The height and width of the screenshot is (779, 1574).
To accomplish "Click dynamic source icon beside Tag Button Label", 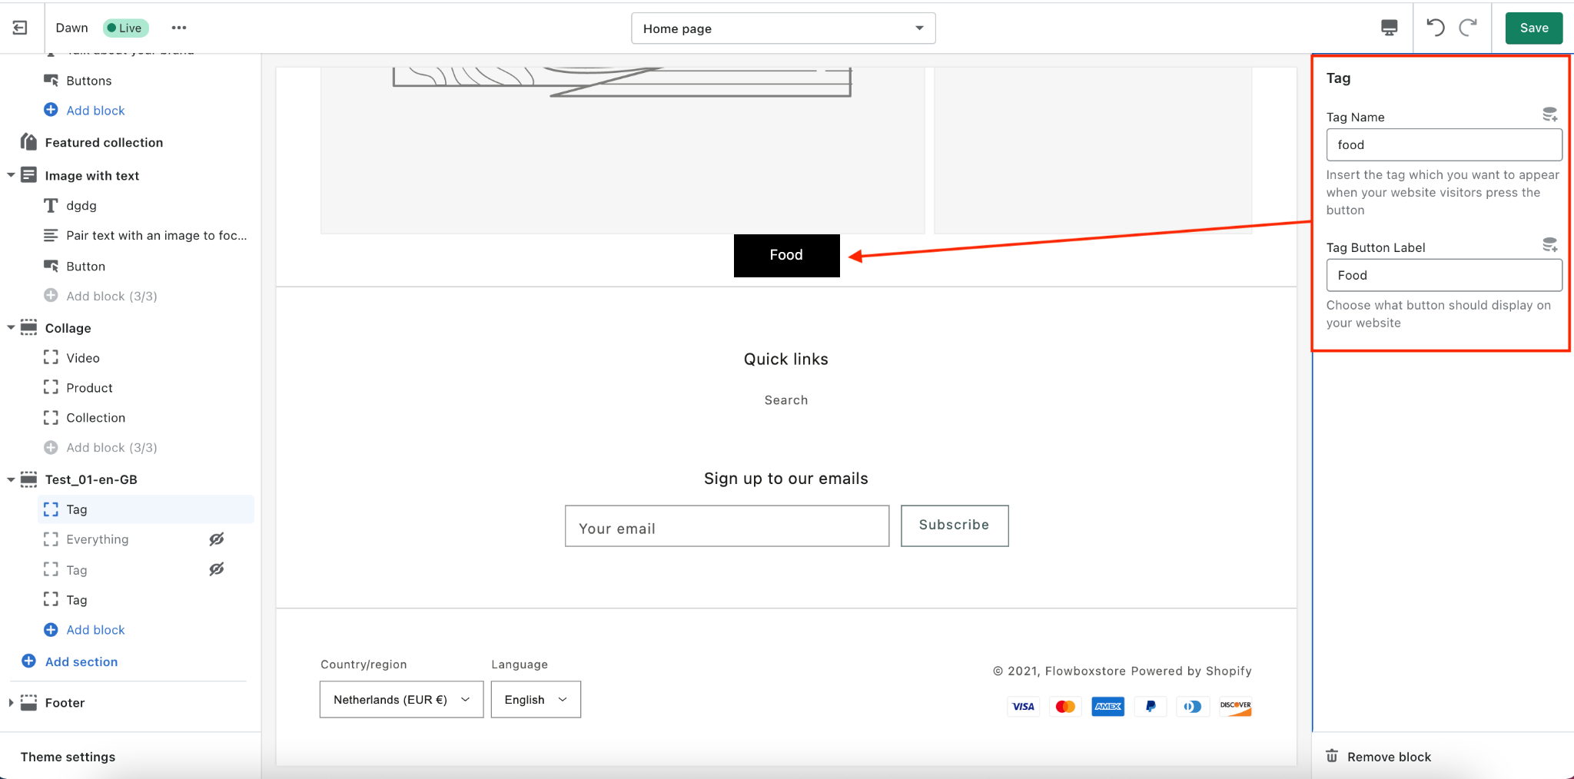I will tap(1549, 246).
